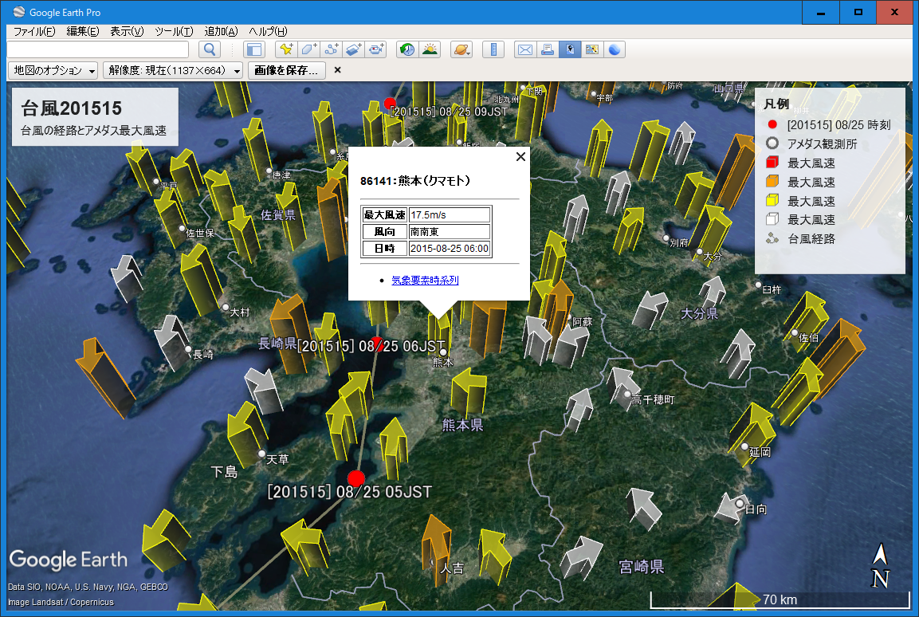Click the 延岡 station circle marker

click(x=744, y=446)
